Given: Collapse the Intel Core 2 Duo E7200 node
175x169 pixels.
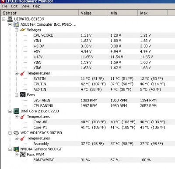Looking at the screenshot, I should point(10,111).
